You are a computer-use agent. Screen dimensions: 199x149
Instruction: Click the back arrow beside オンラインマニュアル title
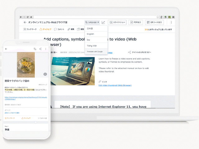point(25,23)
